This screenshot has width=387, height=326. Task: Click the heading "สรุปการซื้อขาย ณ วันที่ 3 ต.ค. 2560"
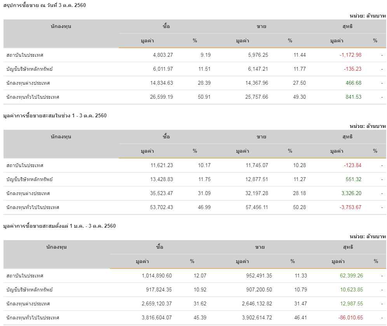pos(44,5)
